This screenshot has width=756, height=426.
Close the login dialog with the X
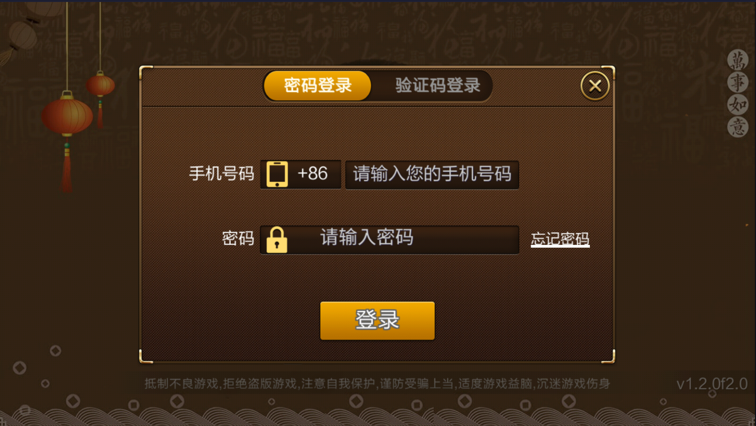595,86
